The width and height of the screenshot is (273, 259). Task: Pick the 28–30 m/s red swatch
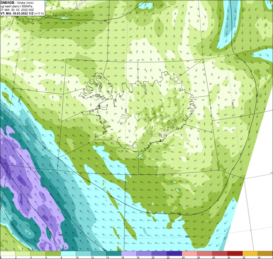(220, 254)
